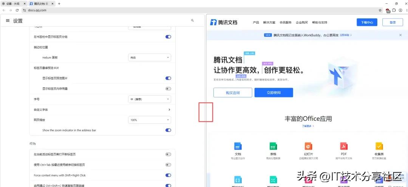Dismiss the WorkBuddy announcement banner
The height and width of the screenshot is (187, 408).
click(400, 35)
